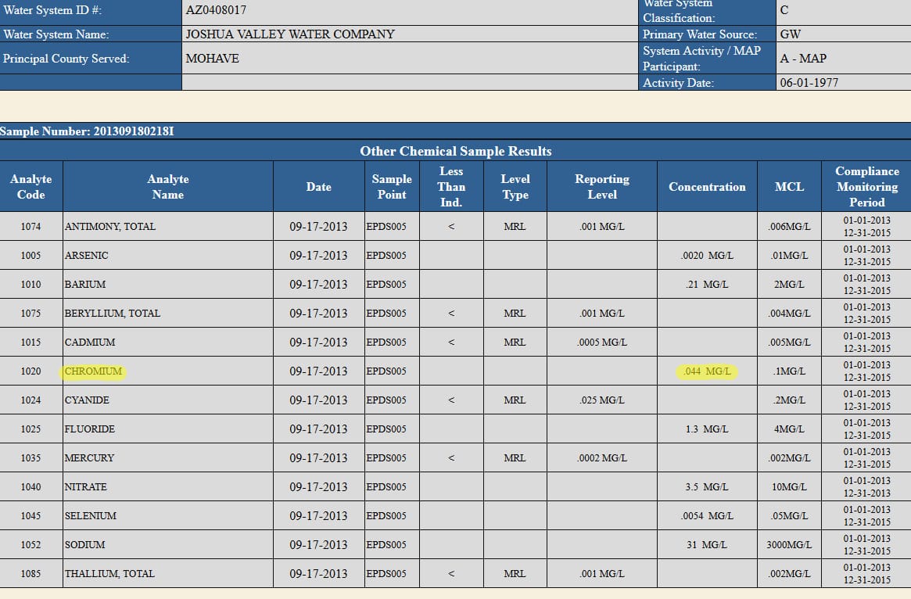Select the SODIUM MCL value 3000MG/L

pos(789,545)
